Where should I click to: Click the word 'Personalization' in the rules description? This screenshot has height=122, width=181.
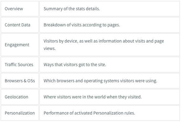[x=108, y=113]
